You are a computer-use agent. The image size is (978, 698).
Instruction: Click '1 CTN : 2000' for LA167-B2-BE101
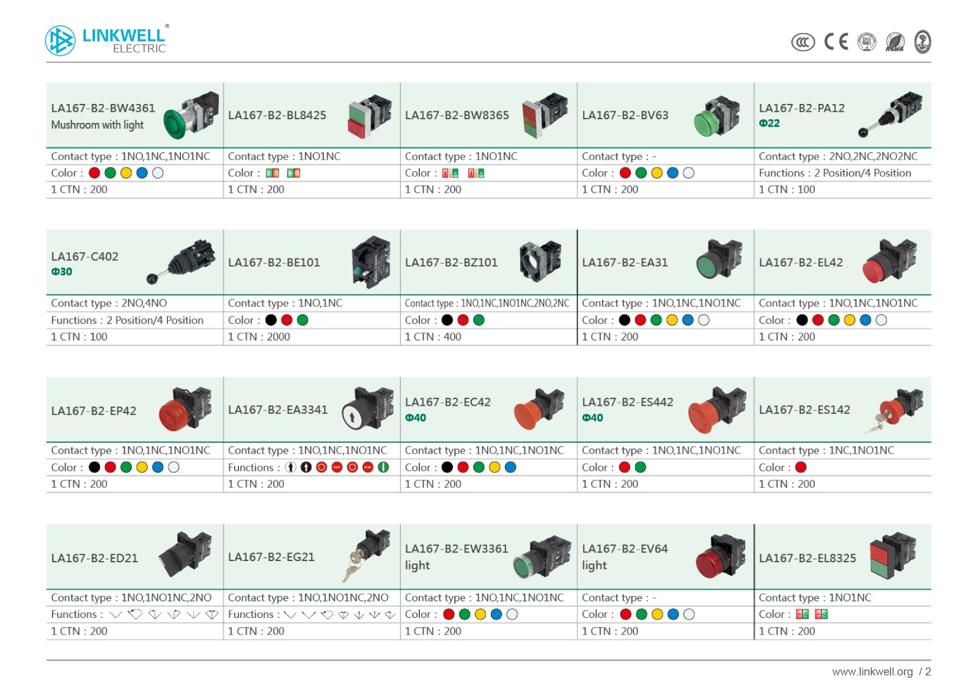coord(259,337)
